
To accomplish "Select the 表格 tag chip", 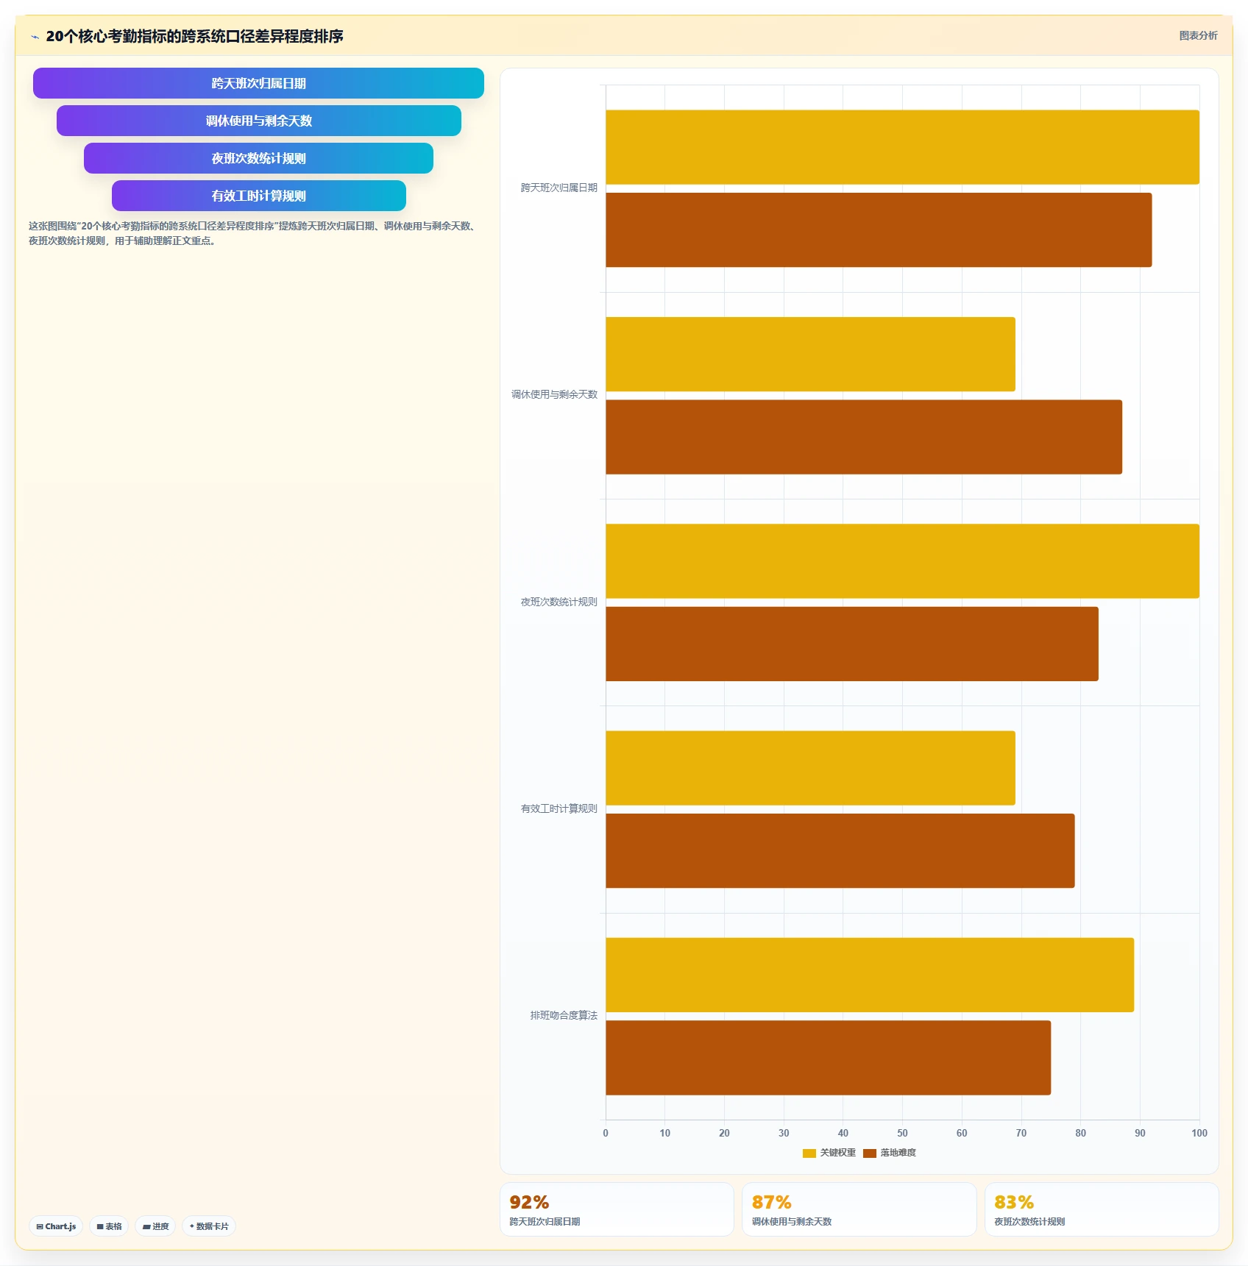I will pos(109,1226).
